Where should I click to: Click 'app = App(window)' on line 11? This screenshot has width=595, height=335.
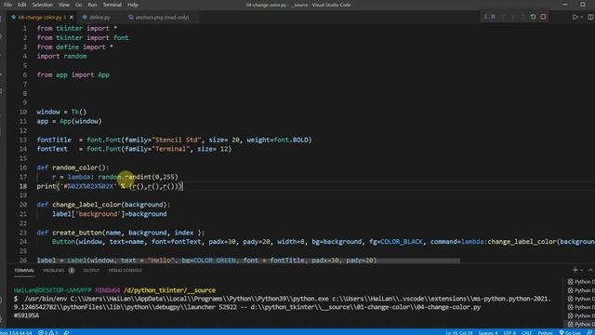click(70, 121)
